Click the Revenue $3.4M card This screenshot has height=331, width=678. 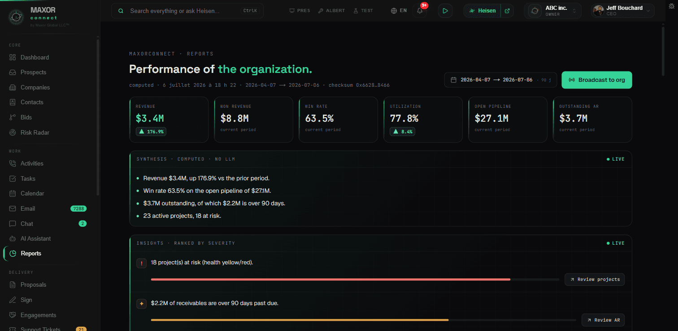[x=169, y=120]
